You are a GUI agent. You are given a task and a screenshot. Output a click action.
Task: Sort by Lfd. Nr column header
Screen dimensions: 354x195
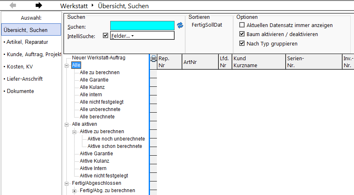(x=225, y=61)
